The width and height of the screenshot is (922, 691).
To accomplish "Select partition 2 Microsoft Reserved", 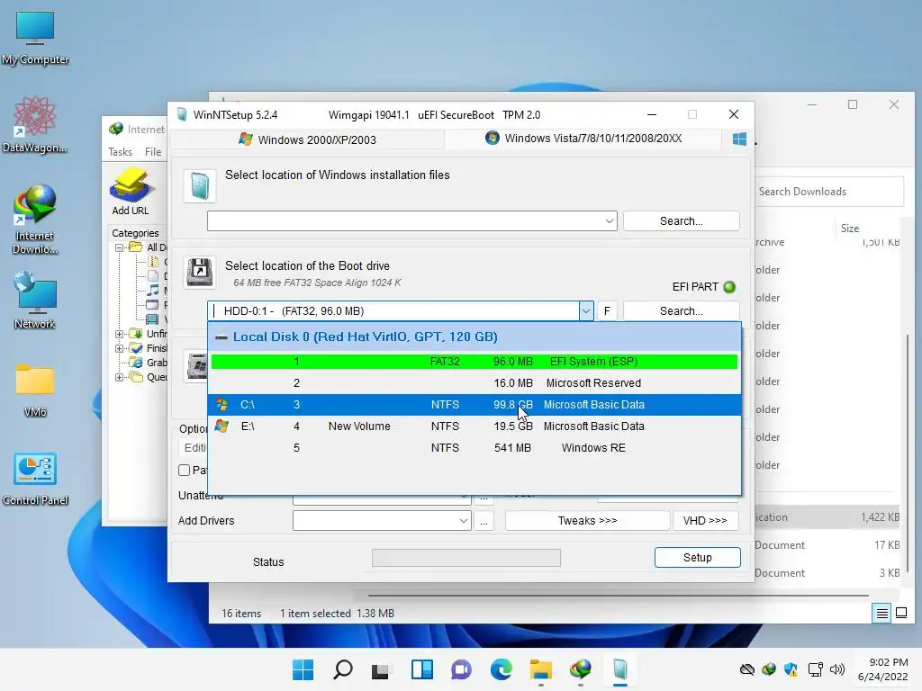I will (x=474, y=383).
